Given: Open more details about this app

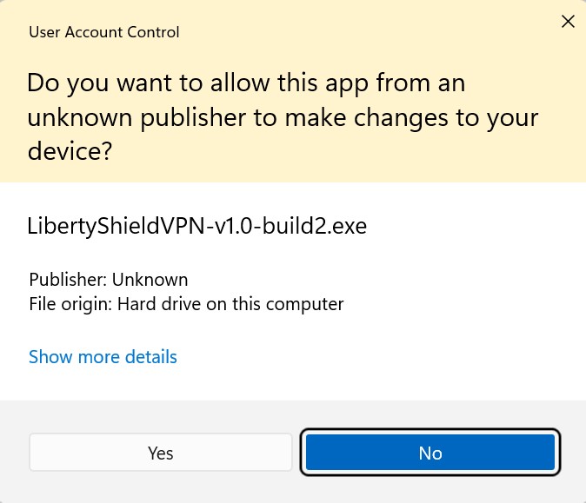Looking at the screenshot, I should tap(103, 357).
